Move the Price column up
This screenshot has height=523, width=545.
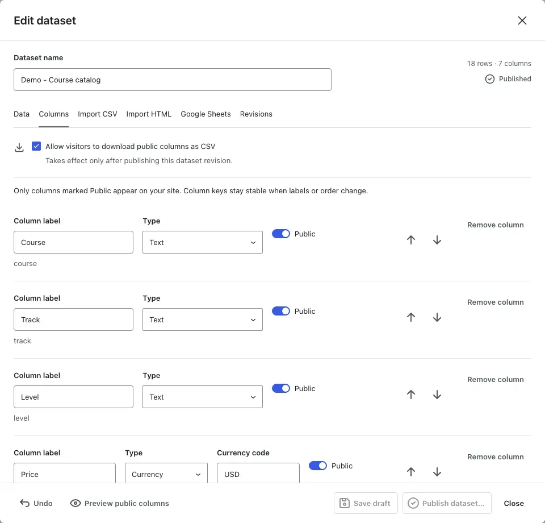click(x=411, y=471)
